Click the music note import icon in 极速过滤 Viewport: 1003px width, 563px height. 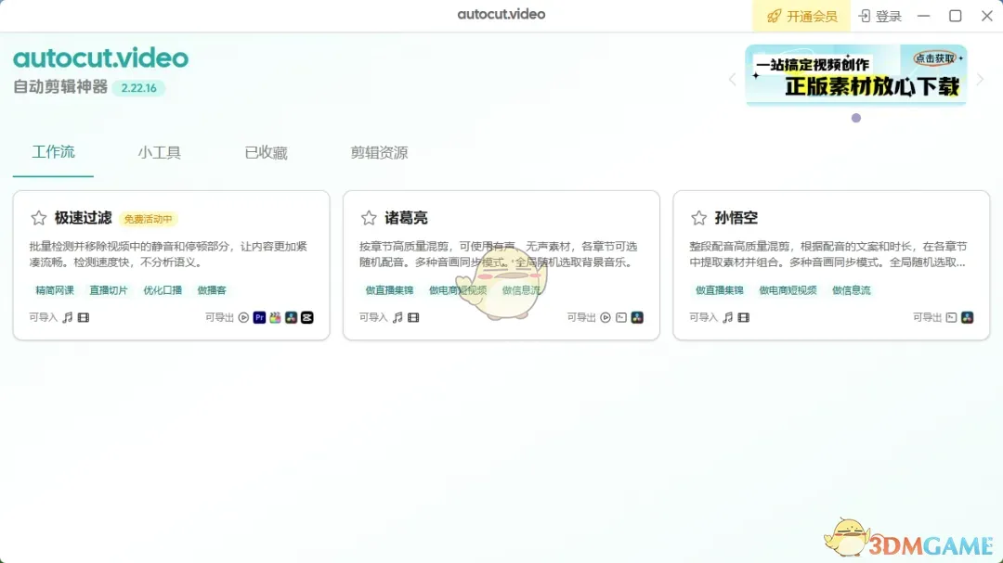coord(67,317)
